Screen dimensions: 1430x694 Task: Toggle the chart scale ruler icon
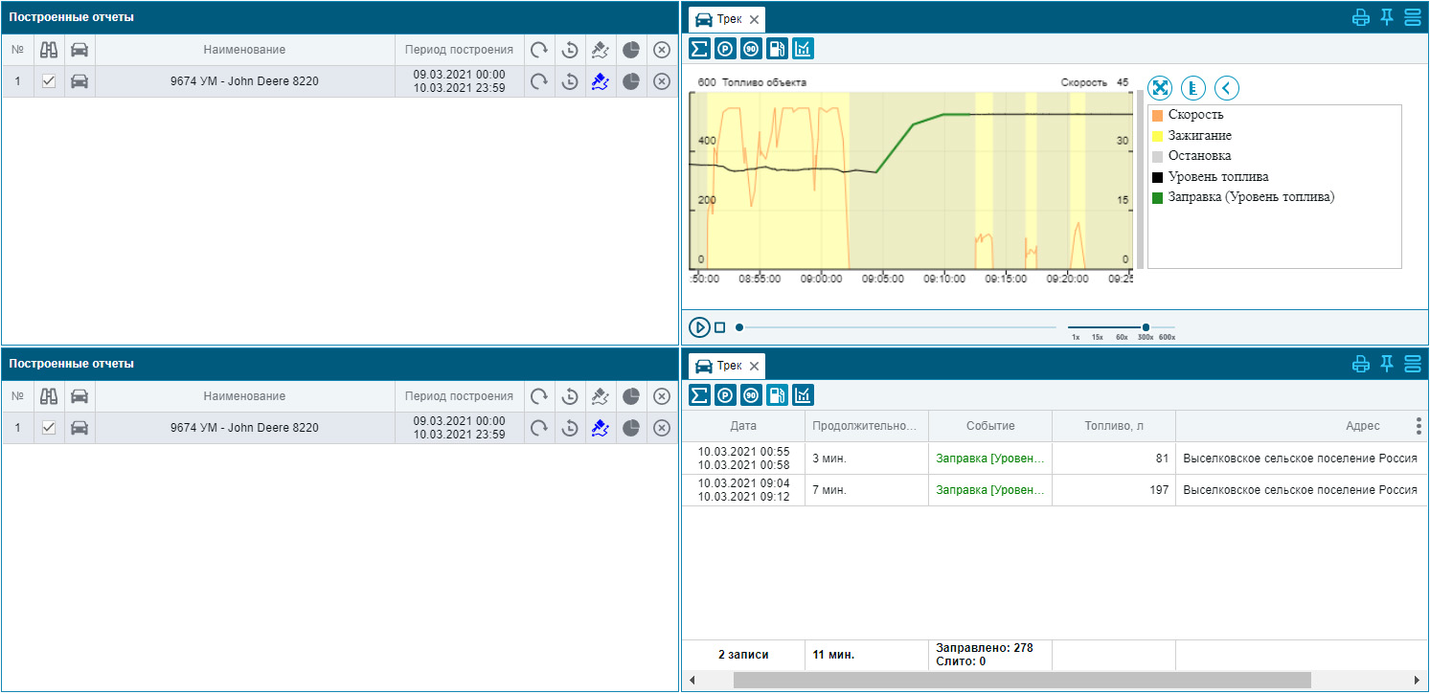1193,88
